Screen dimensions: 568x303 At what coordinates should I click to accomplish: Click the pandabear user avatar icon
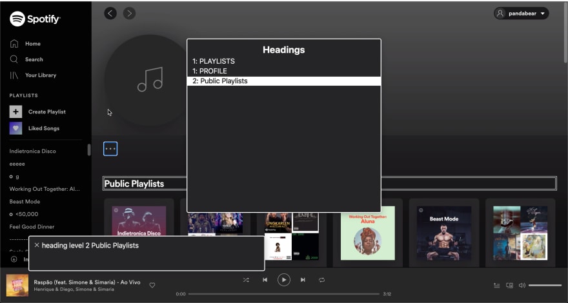click(x=500, y=14)
